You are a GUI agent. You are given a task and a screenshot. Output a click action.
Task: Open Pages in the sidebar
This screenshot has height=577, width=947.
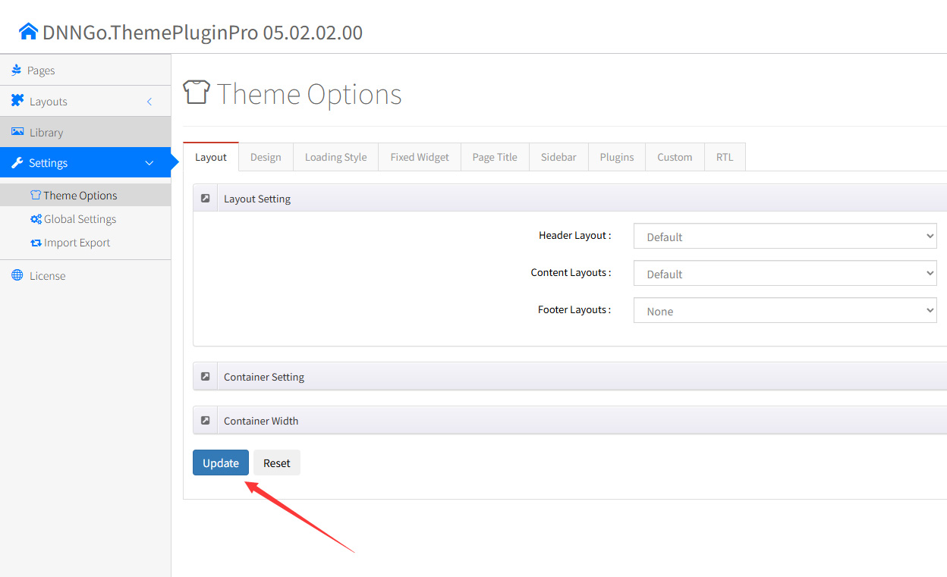(x=85, y=70)
